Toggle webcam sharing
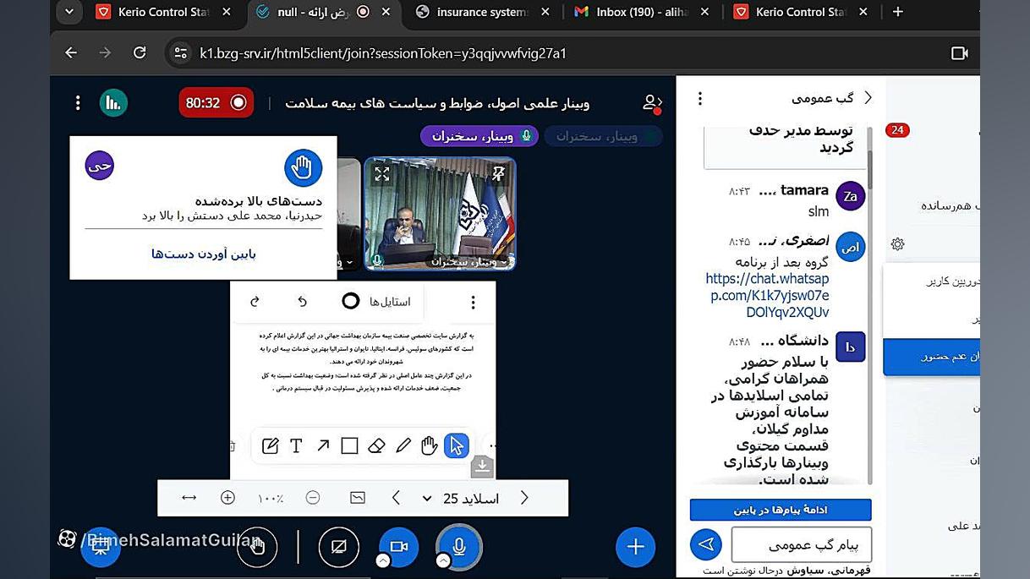1030x579 pixels. [x=399, y=547]
